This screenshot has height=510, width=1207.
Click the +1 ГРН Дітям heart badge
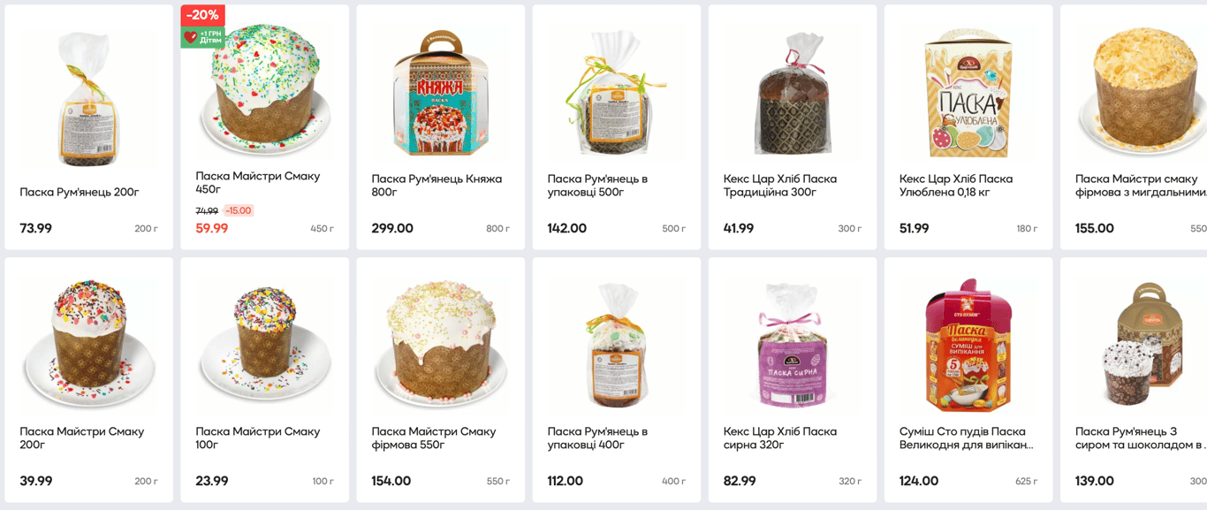click(202, 37)
